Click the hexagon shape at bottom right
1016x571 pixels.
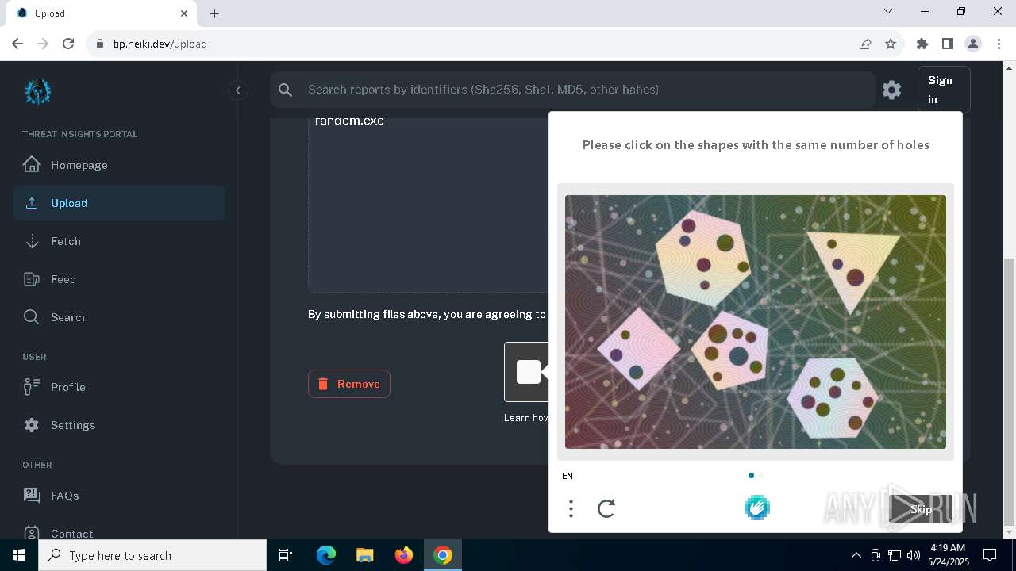pyautogui.click(x=833, y=398)
